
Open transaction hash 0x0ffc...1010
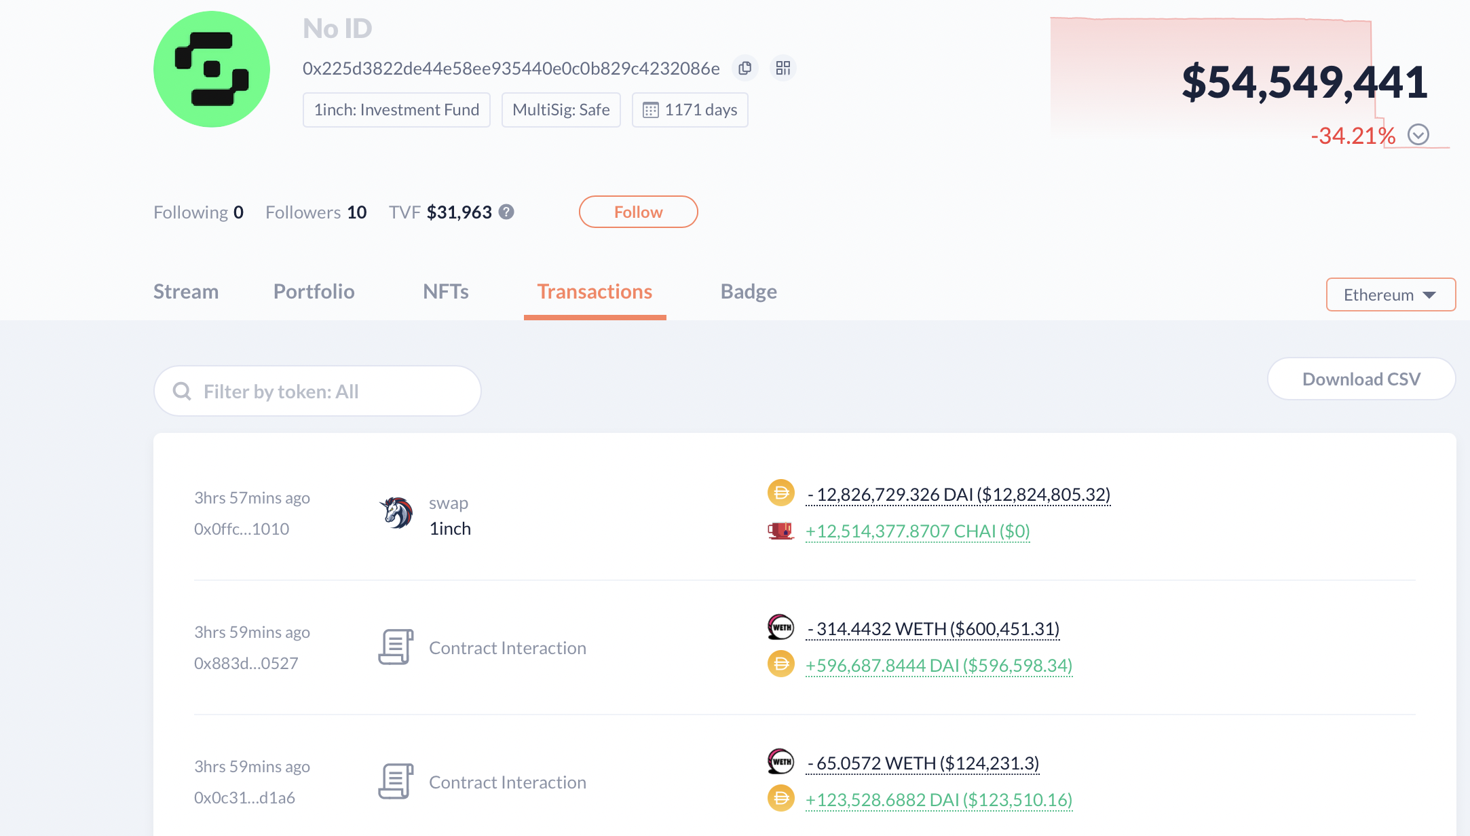[x=242, y=529]
